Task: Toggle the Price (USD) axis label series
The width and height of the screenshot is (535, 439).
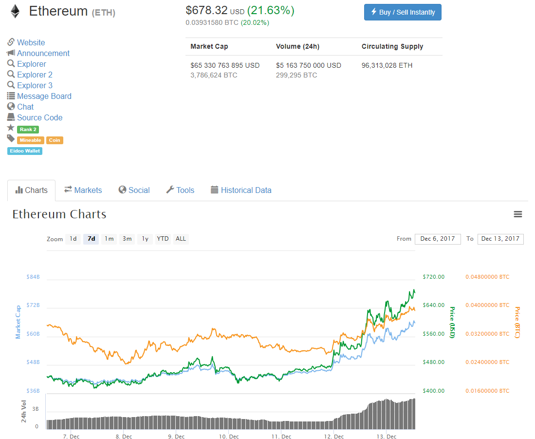Action: 452,322
